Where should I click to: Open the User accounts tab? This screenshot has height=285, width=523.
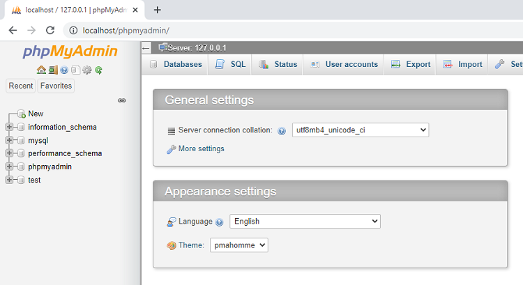point(344,64)
